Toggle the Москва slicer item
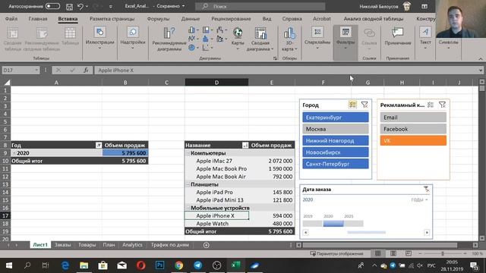Viewport: 486px width, 273px height. tap(336, 129)
